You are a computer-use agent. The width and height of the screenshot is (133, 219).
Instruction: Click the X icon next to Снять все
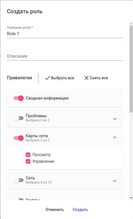(x=86, y=78)
